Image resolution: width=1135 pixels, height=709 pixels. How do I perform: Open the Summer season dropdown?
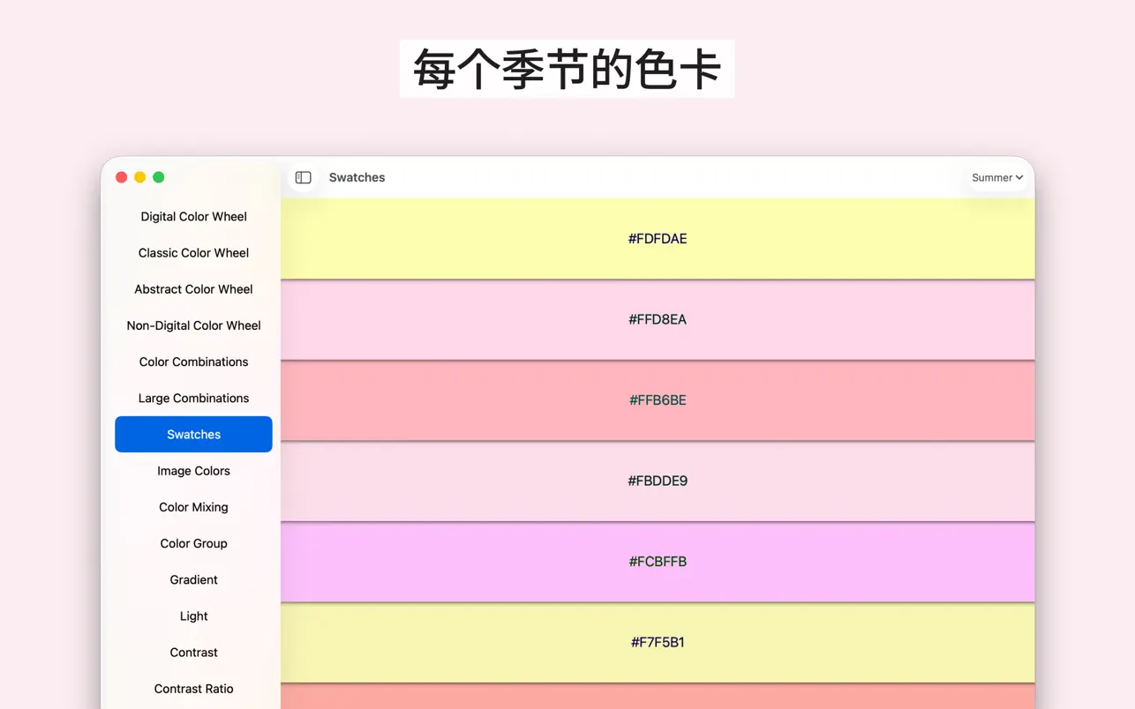tap(996, 177)
